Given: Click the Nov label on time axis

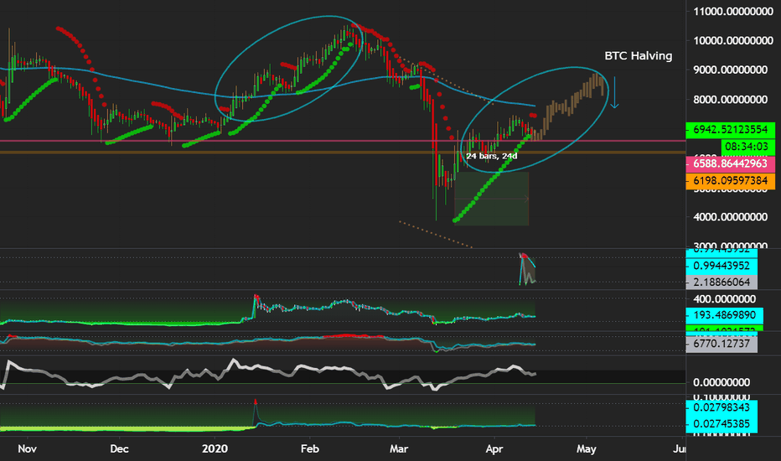Looking at the screenshot, I should 27,448.
